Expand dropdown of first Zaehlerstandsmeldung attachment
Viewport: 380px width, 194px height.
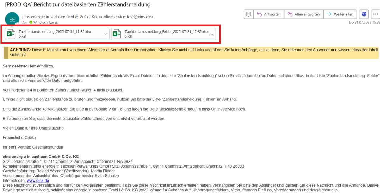[x=106, y=34]
